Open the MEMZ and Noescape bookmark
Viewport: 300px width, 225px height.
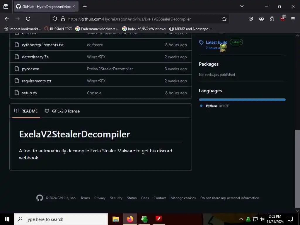click(x=190, y=29)
